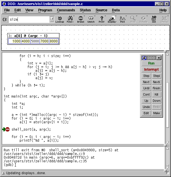
Task: Click the stop-sign breakpoint at shell_sort line
Action: [7, 129]
